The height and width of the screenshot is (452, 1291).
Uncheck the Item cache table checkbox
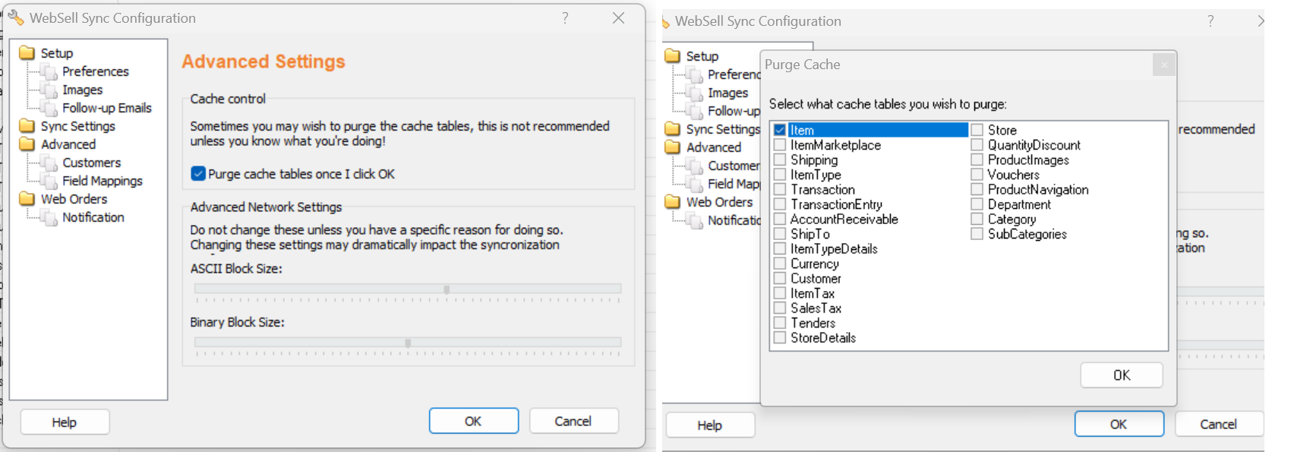coord(780,130)
